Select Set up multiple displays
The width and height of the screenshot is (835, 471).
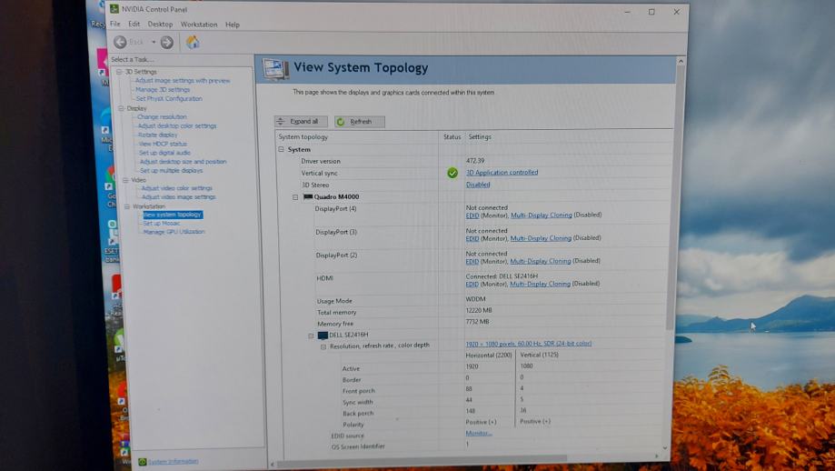click(x=171, y=171)
